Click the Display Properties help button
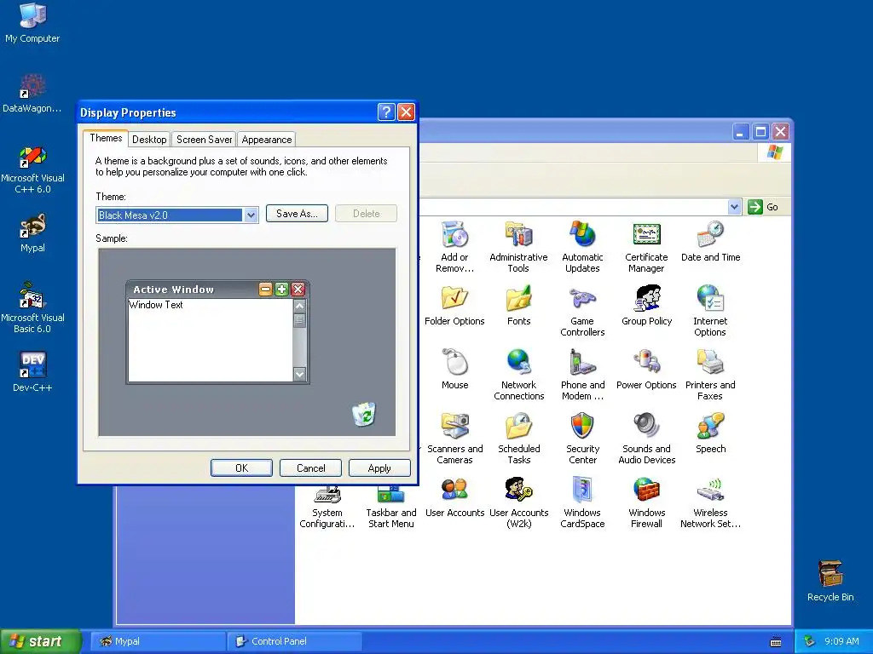873x654 pixels. pos(386,112)
